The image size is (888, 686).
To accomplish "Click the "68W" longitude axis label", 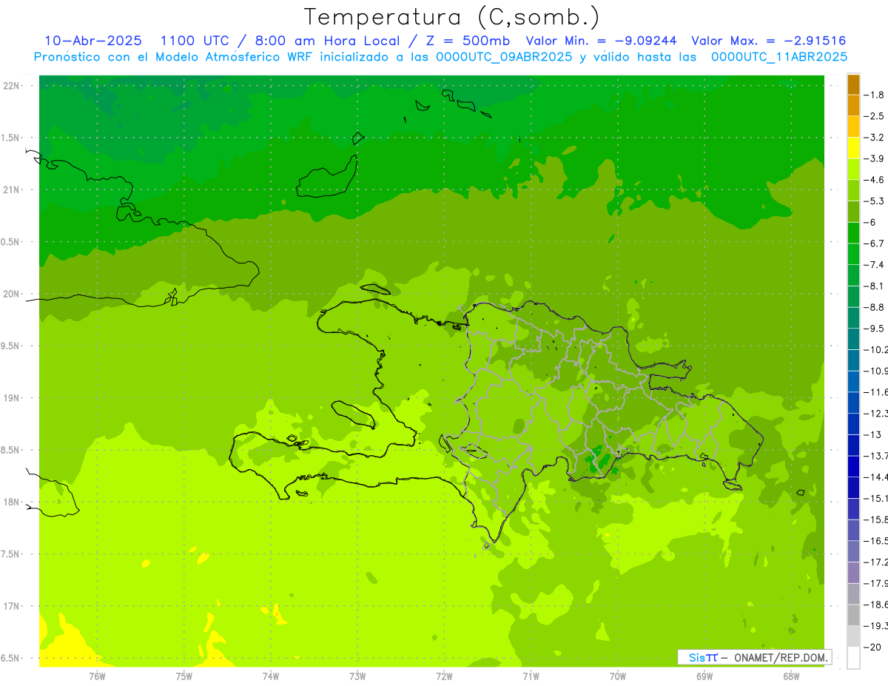I will coord(791,676).
